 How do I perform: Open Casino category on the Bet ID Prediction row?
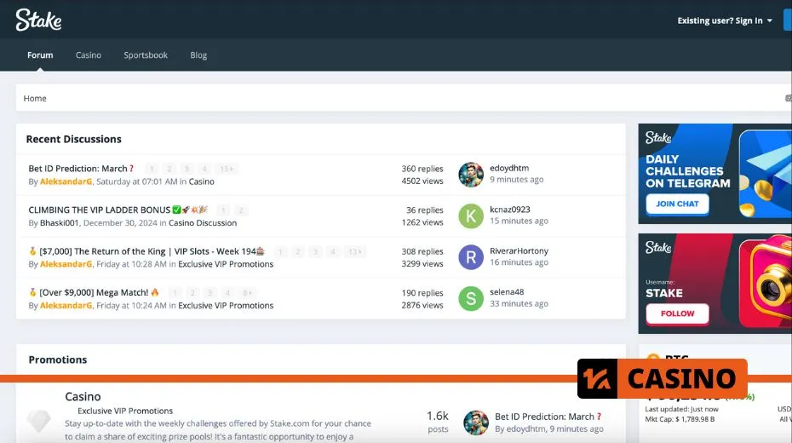click(202, 181)
